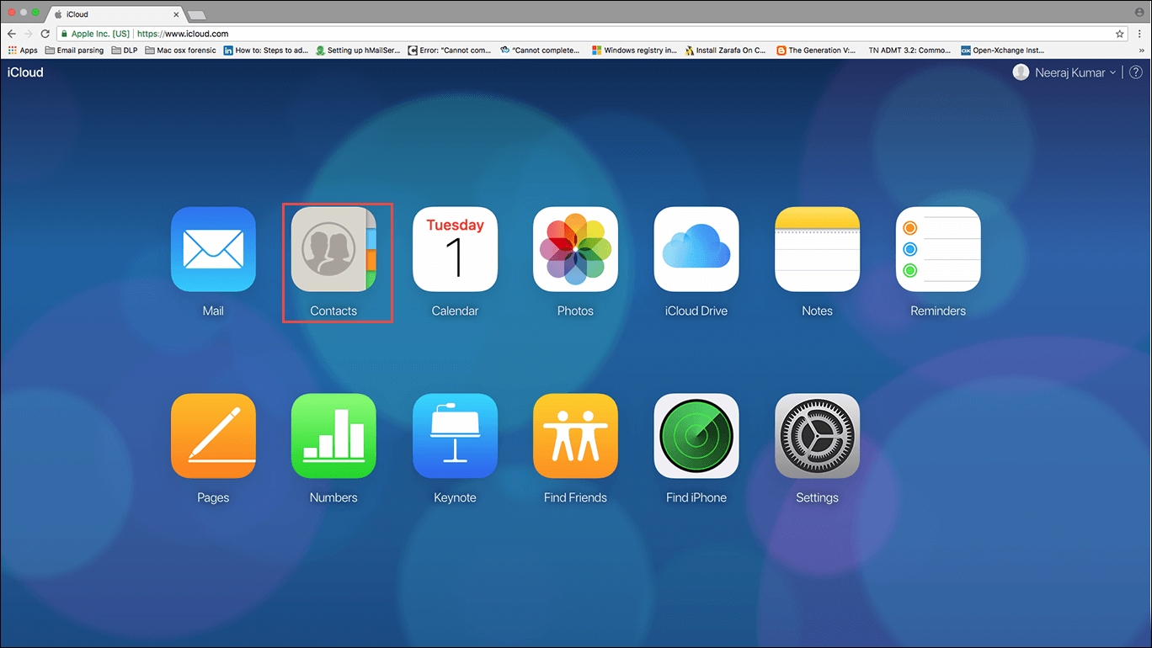
Task: Click the browser back arrow
Action: tap(12, 34)
